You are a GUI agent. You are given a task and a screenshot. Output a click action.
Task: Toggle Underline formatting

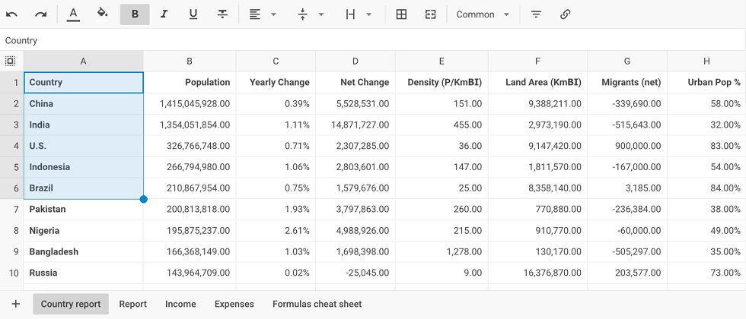pos(193,14)
